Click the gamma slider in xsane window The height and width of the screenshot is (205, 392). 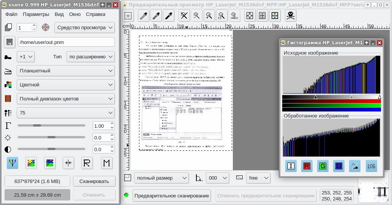point(52,125)
